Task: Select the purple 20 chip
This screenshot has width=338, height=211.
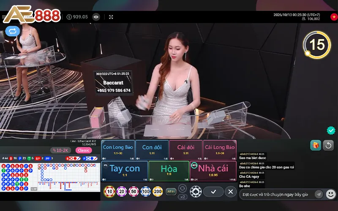Action: click(122, 192)
